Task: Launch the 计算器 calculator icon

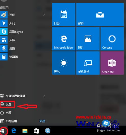Action: (4, 57)
